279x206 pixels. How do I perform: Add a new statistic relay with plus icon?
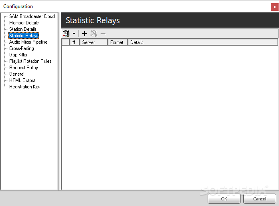click(x=85, y=34)
